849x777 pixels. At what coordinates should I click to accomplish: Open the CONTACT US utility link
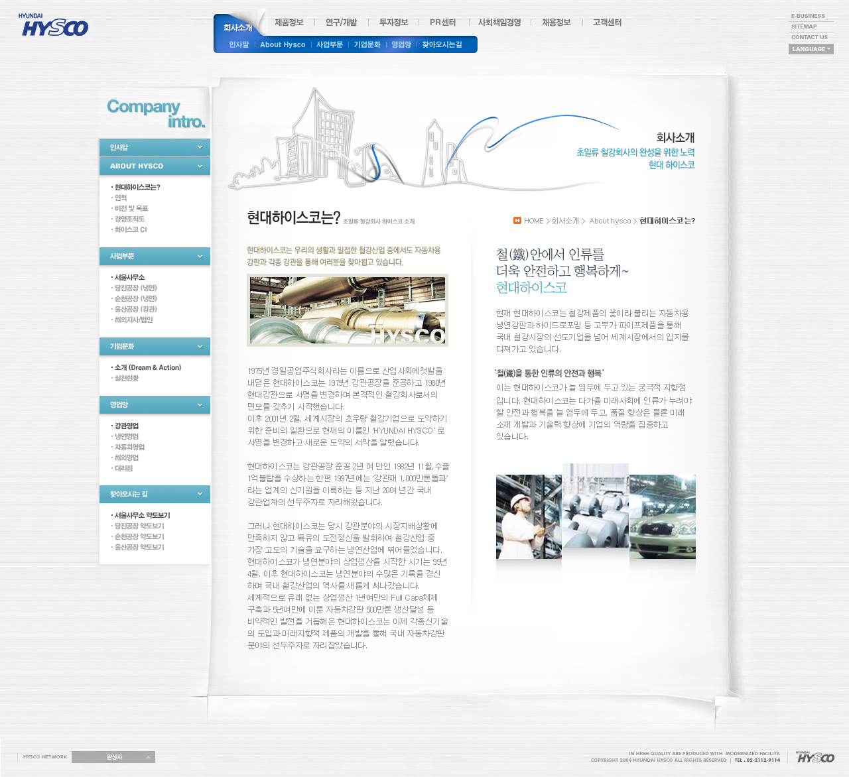[809, 37]
